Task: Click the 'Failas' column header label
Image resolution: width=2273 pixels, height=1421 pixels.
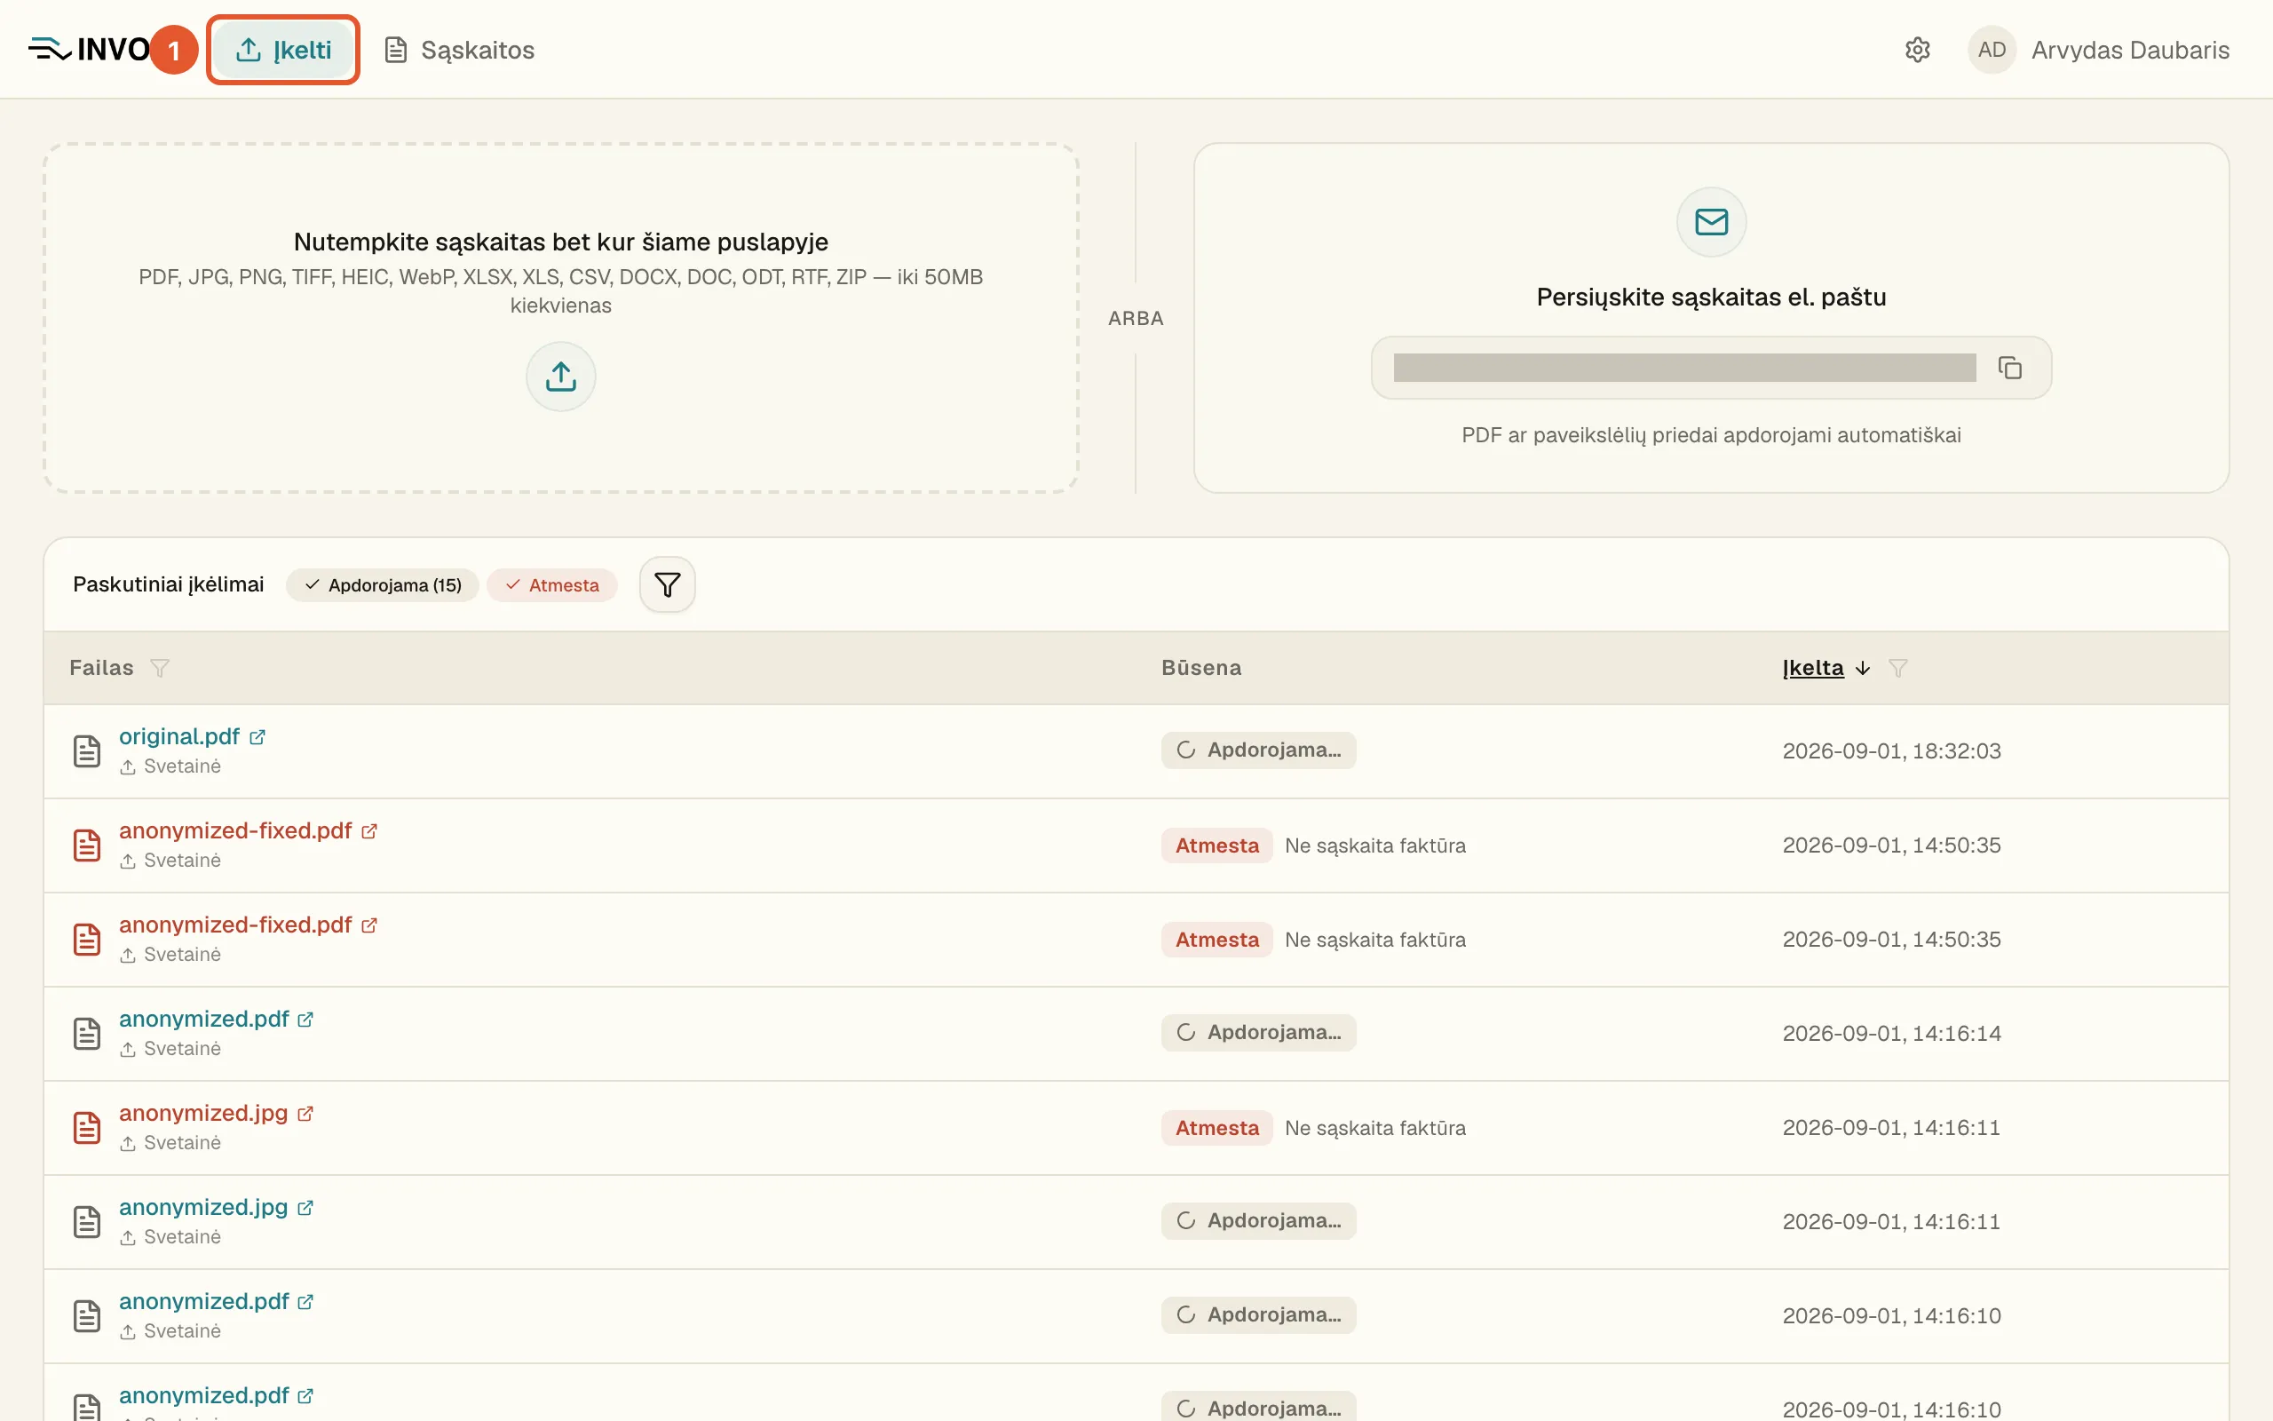Action: [x=101, y=668]
